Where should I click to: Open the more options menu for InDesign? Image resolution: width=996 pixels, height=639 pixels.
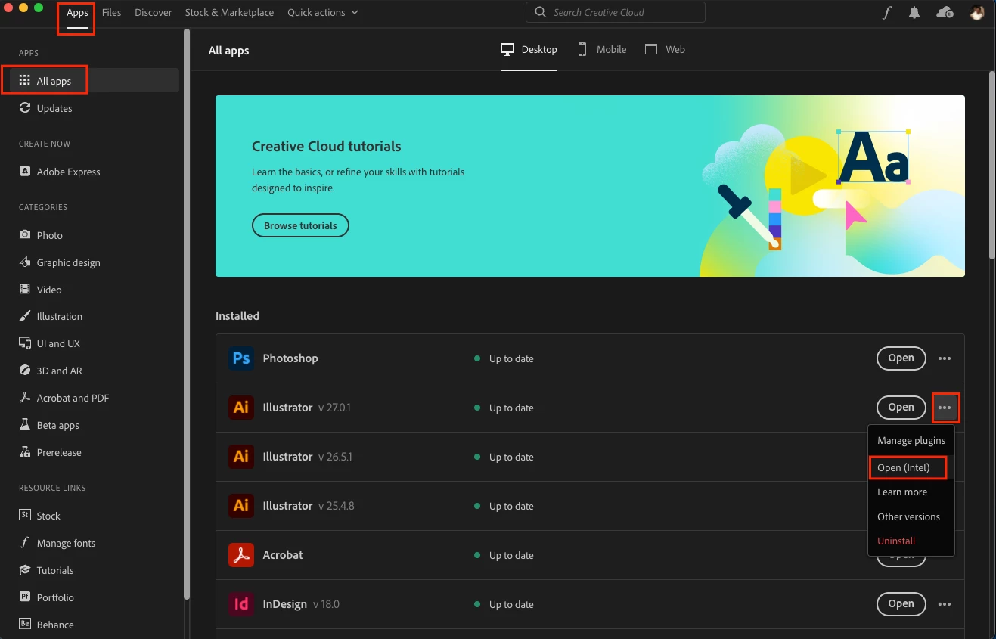click(945, 604)
